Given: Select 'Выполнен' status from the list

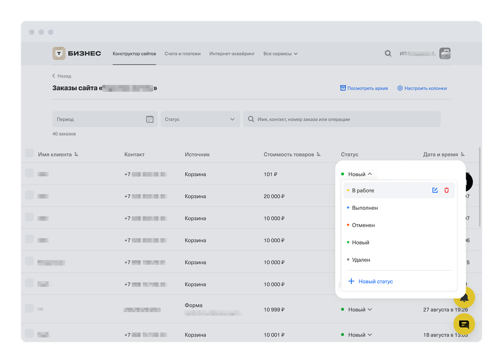Looking at the screenshot, I should (365, 208).
